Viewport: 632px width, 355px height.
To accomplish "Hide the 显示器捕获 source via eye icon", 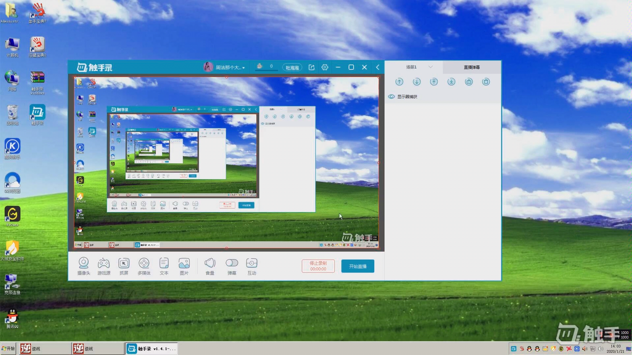I will coord(391,96).
